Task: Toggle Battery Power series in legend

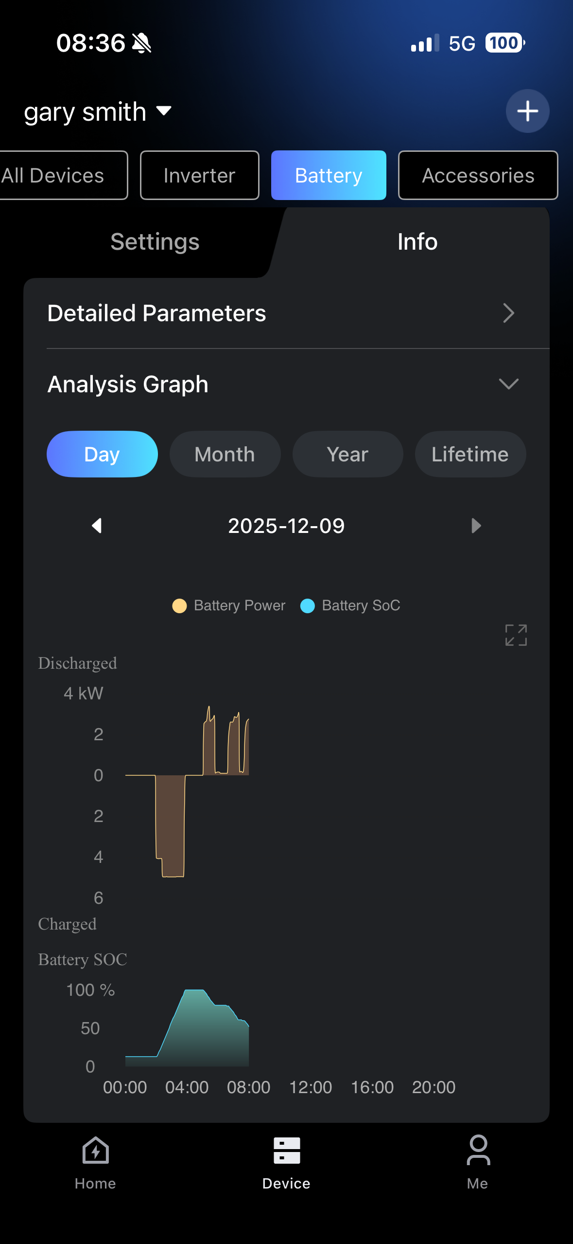Action: [x=229, y=605]
